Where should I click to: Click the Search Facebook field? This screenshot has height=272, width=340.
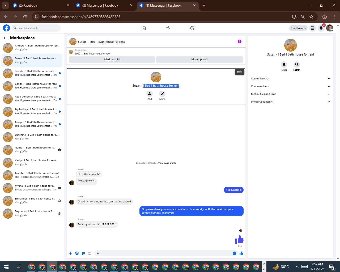tap(36, 28)
